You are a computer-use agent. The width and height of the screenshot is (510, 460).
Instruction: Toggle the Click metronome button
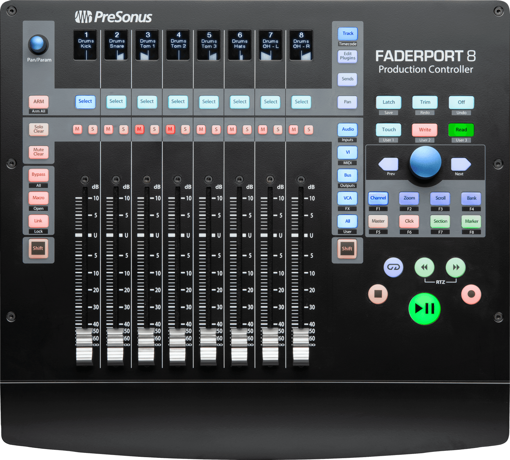(x=409, y=222)
